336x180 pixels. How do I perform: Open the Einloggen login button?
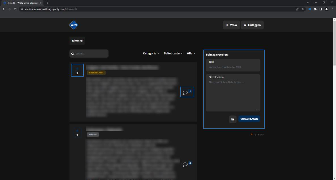(252, 25)
